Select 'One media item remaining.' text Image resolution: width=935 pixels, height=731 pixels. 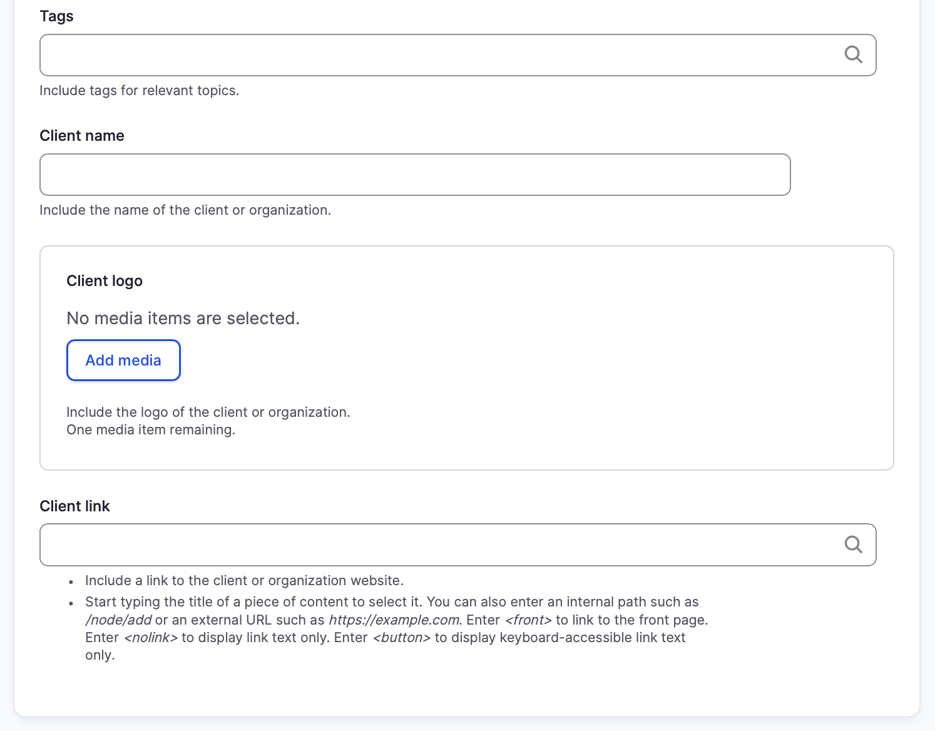151,430
